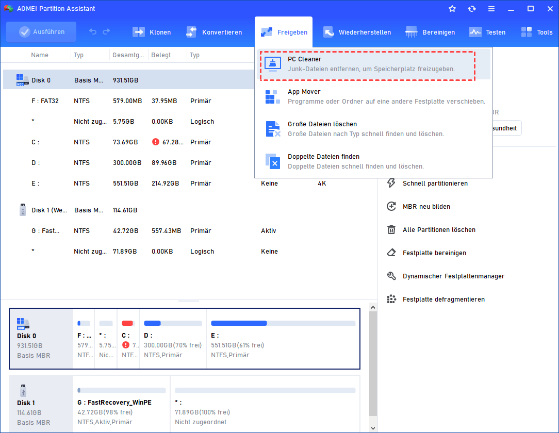
Task: Click Alle Partitionen löschen option
Action: click(x=438, y=230)
